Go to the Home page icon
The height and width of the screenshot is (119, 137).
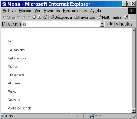tap(45, 17)
